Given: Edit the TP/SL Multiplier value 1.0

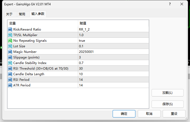Looking at the screenshot, I should click(x=113, y=35).
